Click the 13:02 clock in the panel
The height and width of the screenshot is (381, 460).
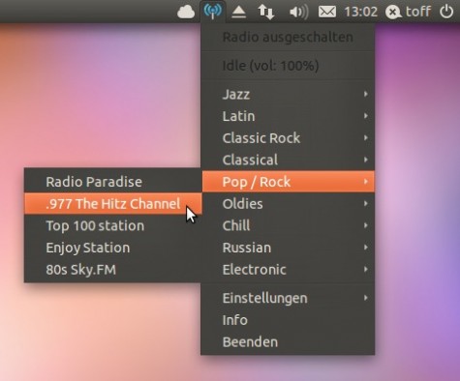[360, 12]
